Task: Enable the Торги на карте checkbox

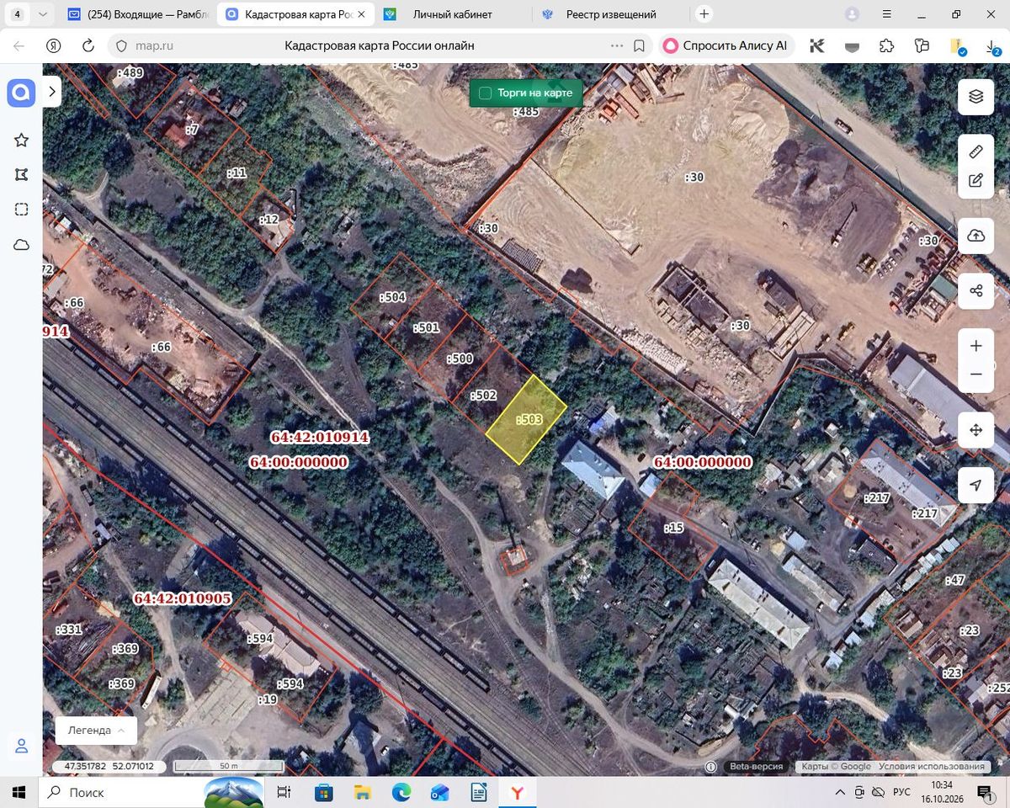Action: [x=485, y=93]
